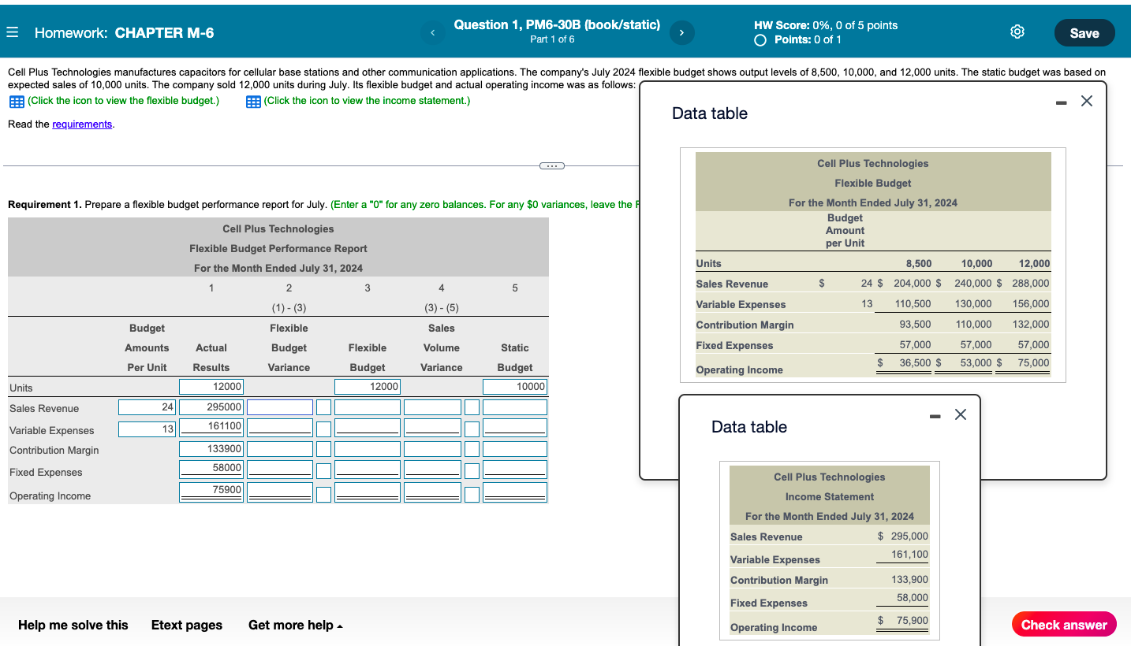The image size is (1131, 646).
Task: Click Variable Expenses static budget field
Action: tap(515, 428)
